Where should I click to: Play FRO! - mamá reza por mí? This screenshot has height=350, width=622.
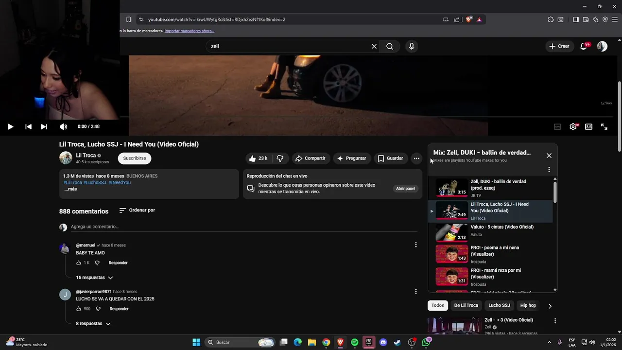point(490,277)
